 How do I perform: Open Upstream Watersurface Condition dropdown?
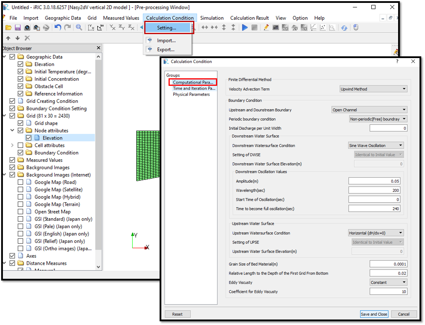click(376, 233)
